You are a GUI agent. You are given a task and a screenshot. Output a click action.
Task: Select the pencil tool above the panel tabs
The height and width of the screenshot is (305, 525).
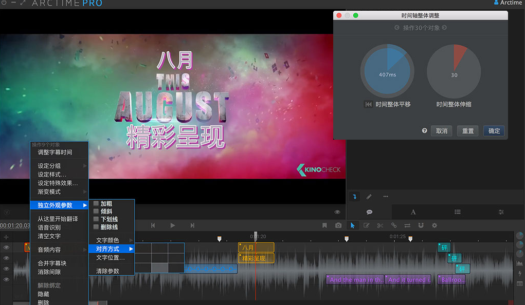(369, 197)
